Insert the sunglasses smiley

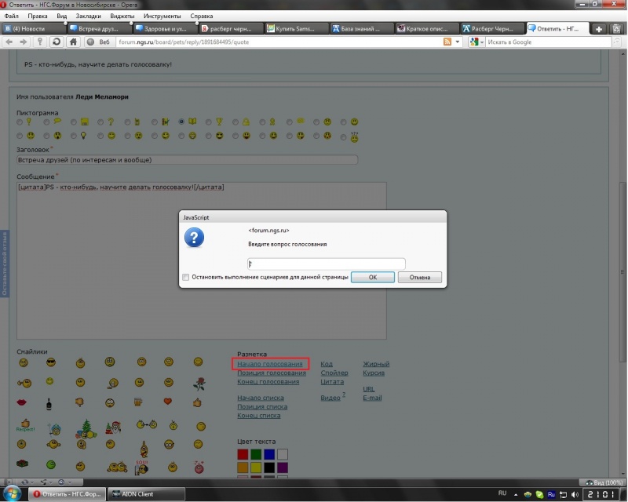pos(51,362)
